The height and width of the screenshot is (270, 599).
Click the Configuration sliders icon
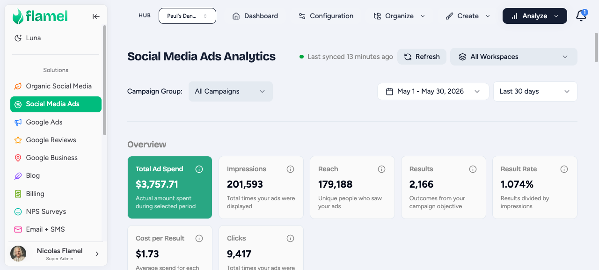click(302, 16)
